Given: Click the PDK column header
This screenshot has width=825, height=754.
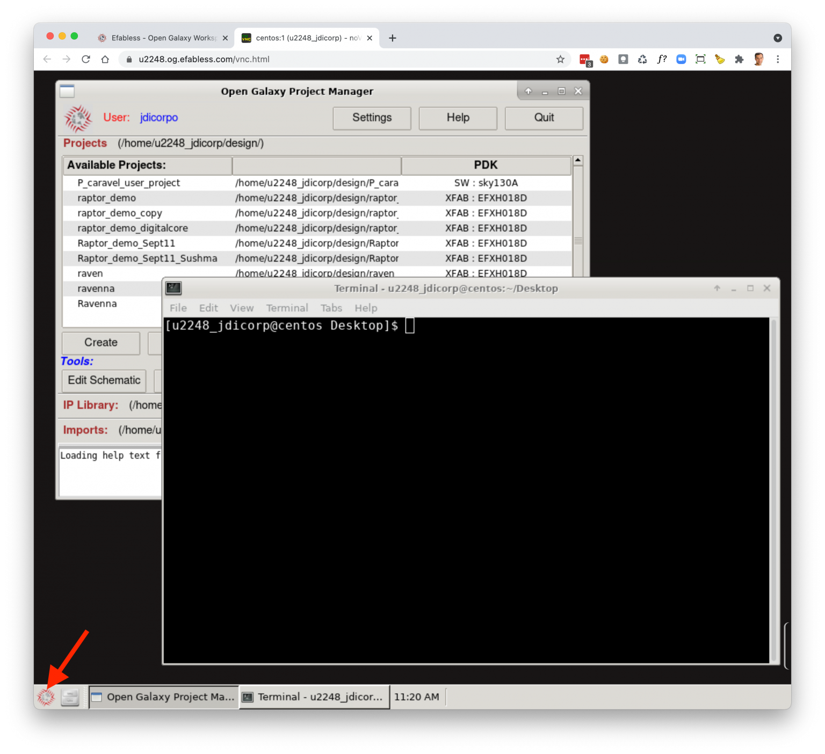Looking at the screenshot, I should pos(486,165).
